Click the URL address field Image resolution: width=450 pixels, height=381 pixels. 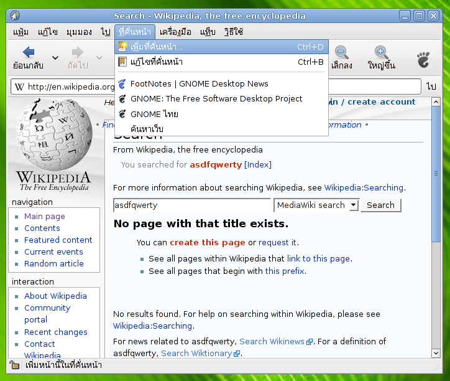pyautogui.click(x=216, y=87)
